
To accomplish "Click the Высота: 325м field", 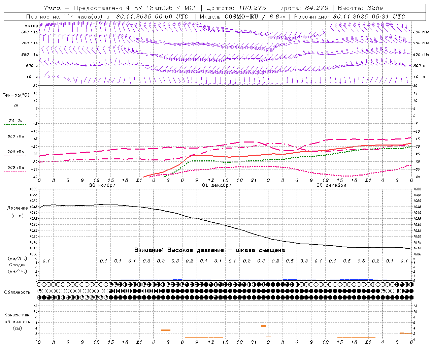I will click(361, 8).
